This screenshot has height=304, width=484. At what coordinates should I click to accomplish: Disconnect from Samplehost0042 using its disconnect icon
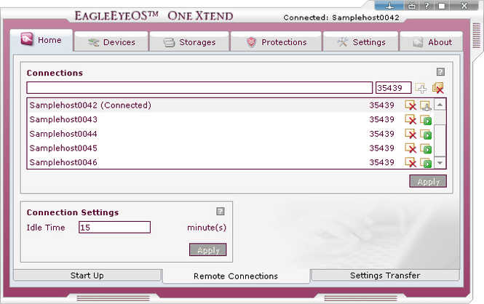426,105
